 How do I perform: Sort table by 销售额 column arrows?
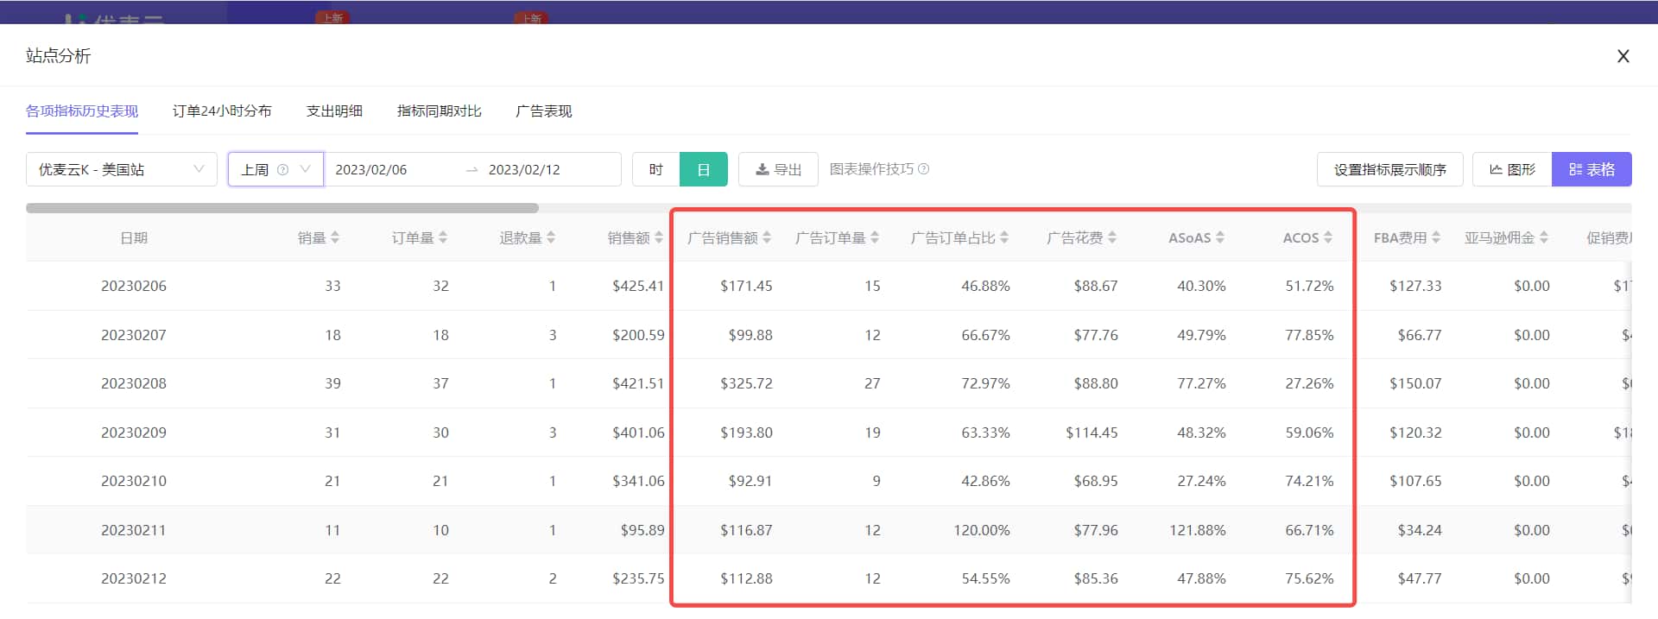pyautogui.click(x=659, y=237)
